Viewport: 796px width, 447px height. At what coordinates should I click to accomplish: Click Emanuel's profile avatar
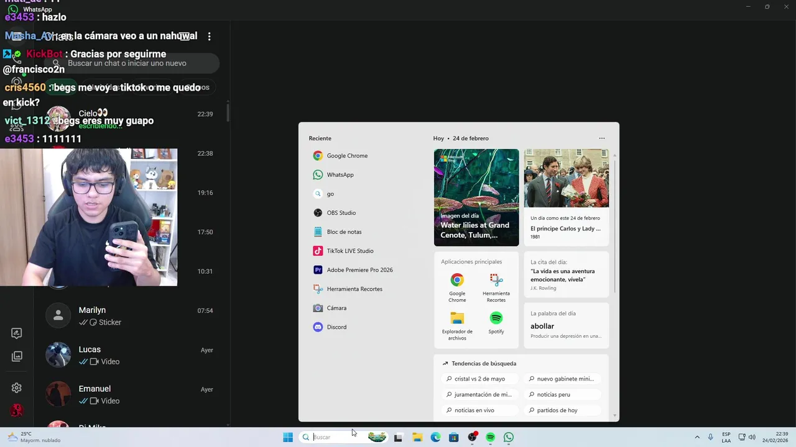pyautogui.click(x=58, y=394)
